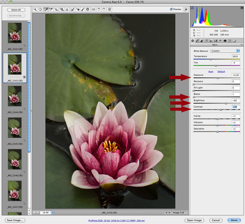Click the Contrast slider handle
245x224 pixels.
[x=221, y=110]
